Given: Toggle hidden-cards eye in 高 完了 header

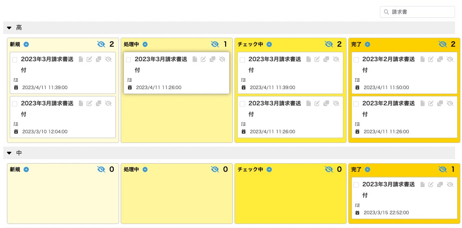Looking at the screenshot, I should point(442,45).
